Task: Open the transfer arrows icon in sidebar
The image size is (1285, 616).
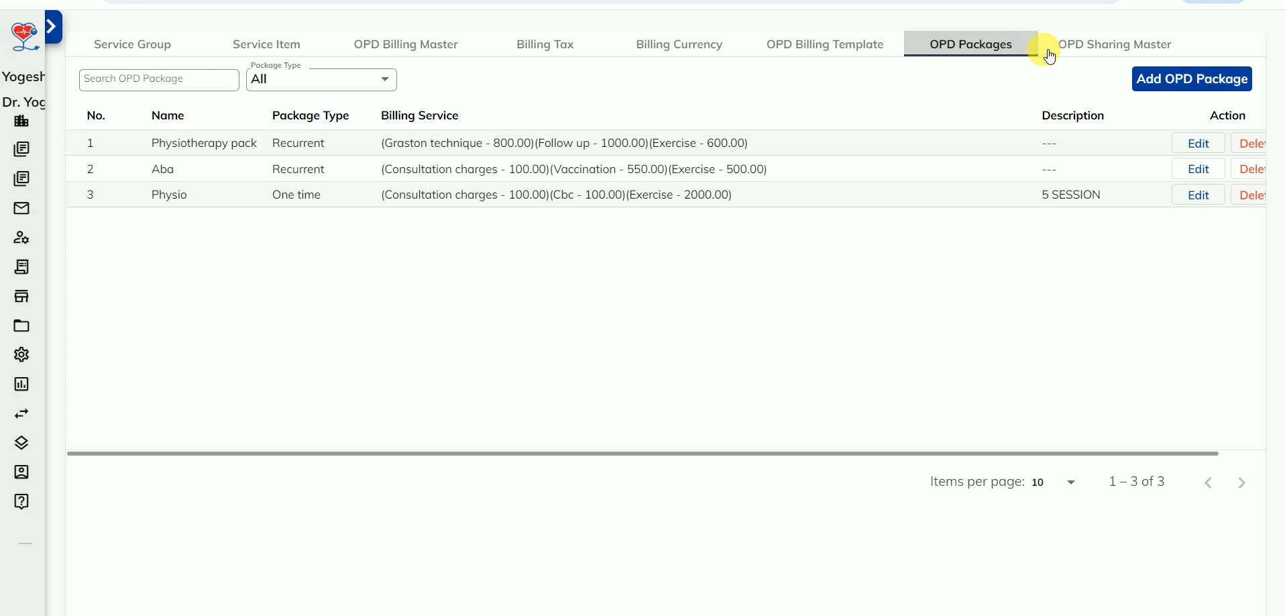Action: point(21,413)
